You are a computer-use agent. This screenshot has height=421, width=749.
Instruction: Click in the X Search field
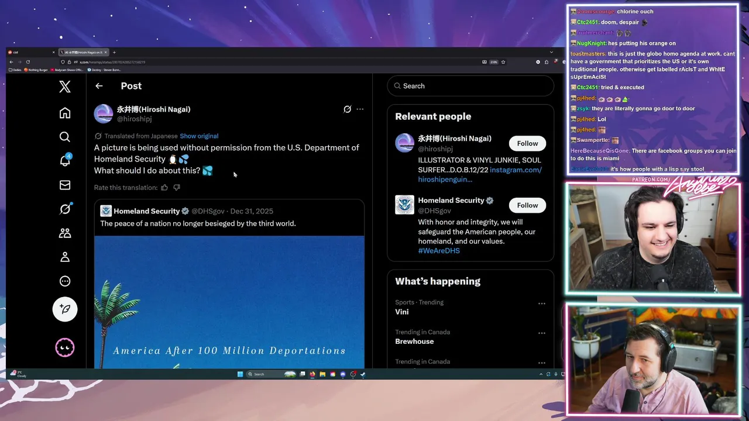[x=470, y=86]
